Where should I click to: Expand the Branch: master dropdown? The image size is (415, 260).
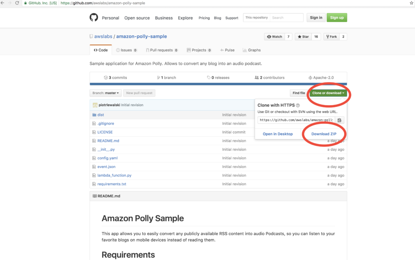tap(106, 93)
